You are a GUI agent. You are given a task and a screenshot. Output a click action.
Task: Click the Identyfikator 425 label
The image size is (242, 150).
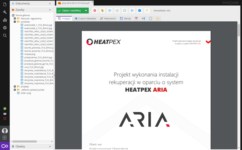click(x=162, y=11)
